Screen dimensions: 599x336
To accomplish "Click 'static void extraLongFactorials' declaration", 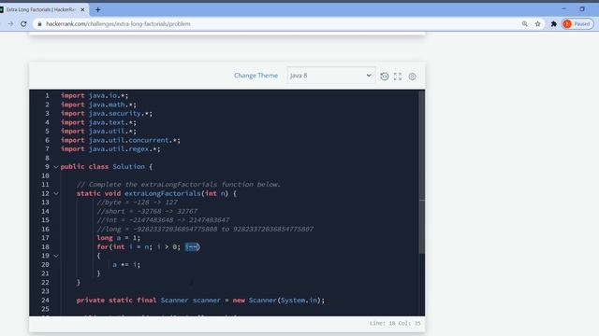I will pos(156,193).
